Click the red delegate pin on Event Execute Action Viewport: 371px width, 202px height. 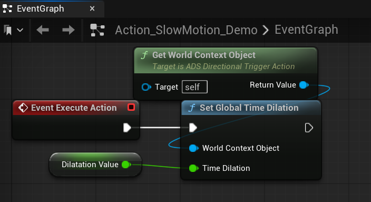click(131, 107)
